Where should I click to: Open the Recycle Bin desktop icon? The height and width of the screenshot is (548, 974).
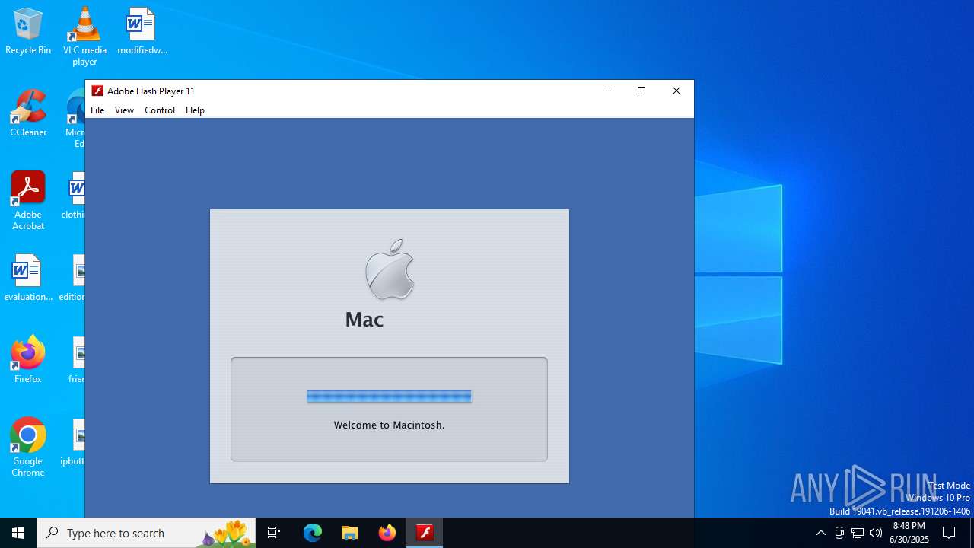[x=28, y=31]
